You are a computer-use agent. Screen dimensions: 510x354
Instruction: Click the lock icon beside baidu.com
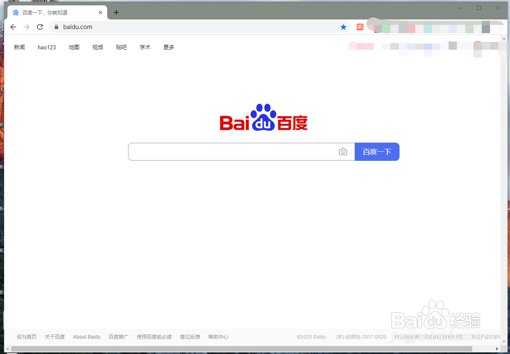[x=56, y=27]
